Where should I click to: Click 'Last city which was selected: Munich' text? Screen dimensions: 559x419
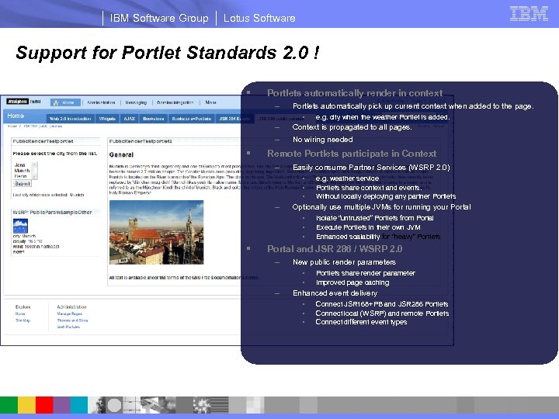pos(48,195)
